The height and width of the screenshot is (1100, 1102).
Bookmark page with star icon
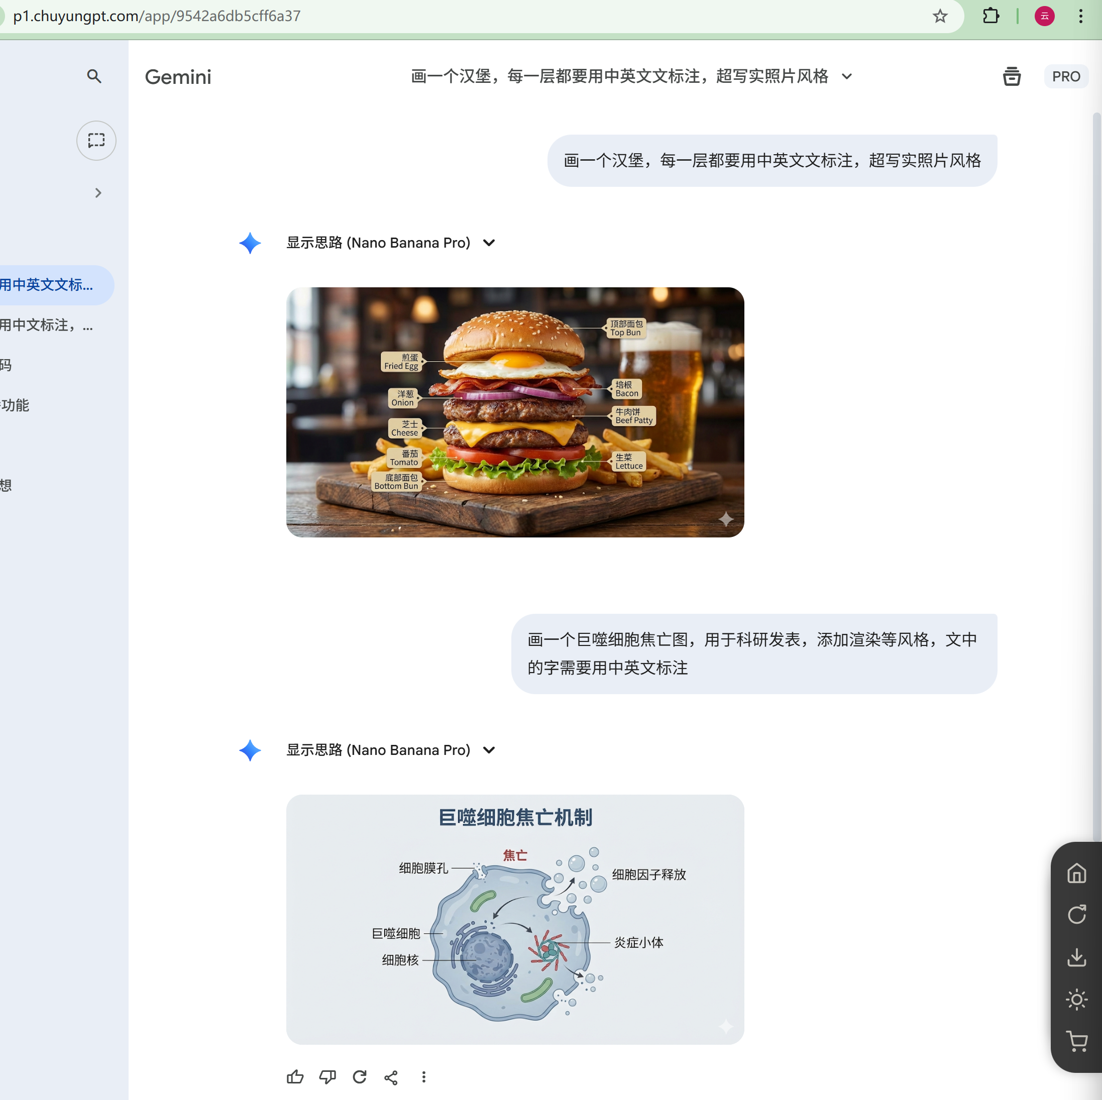pyautogui.click(x=940, y=16)
